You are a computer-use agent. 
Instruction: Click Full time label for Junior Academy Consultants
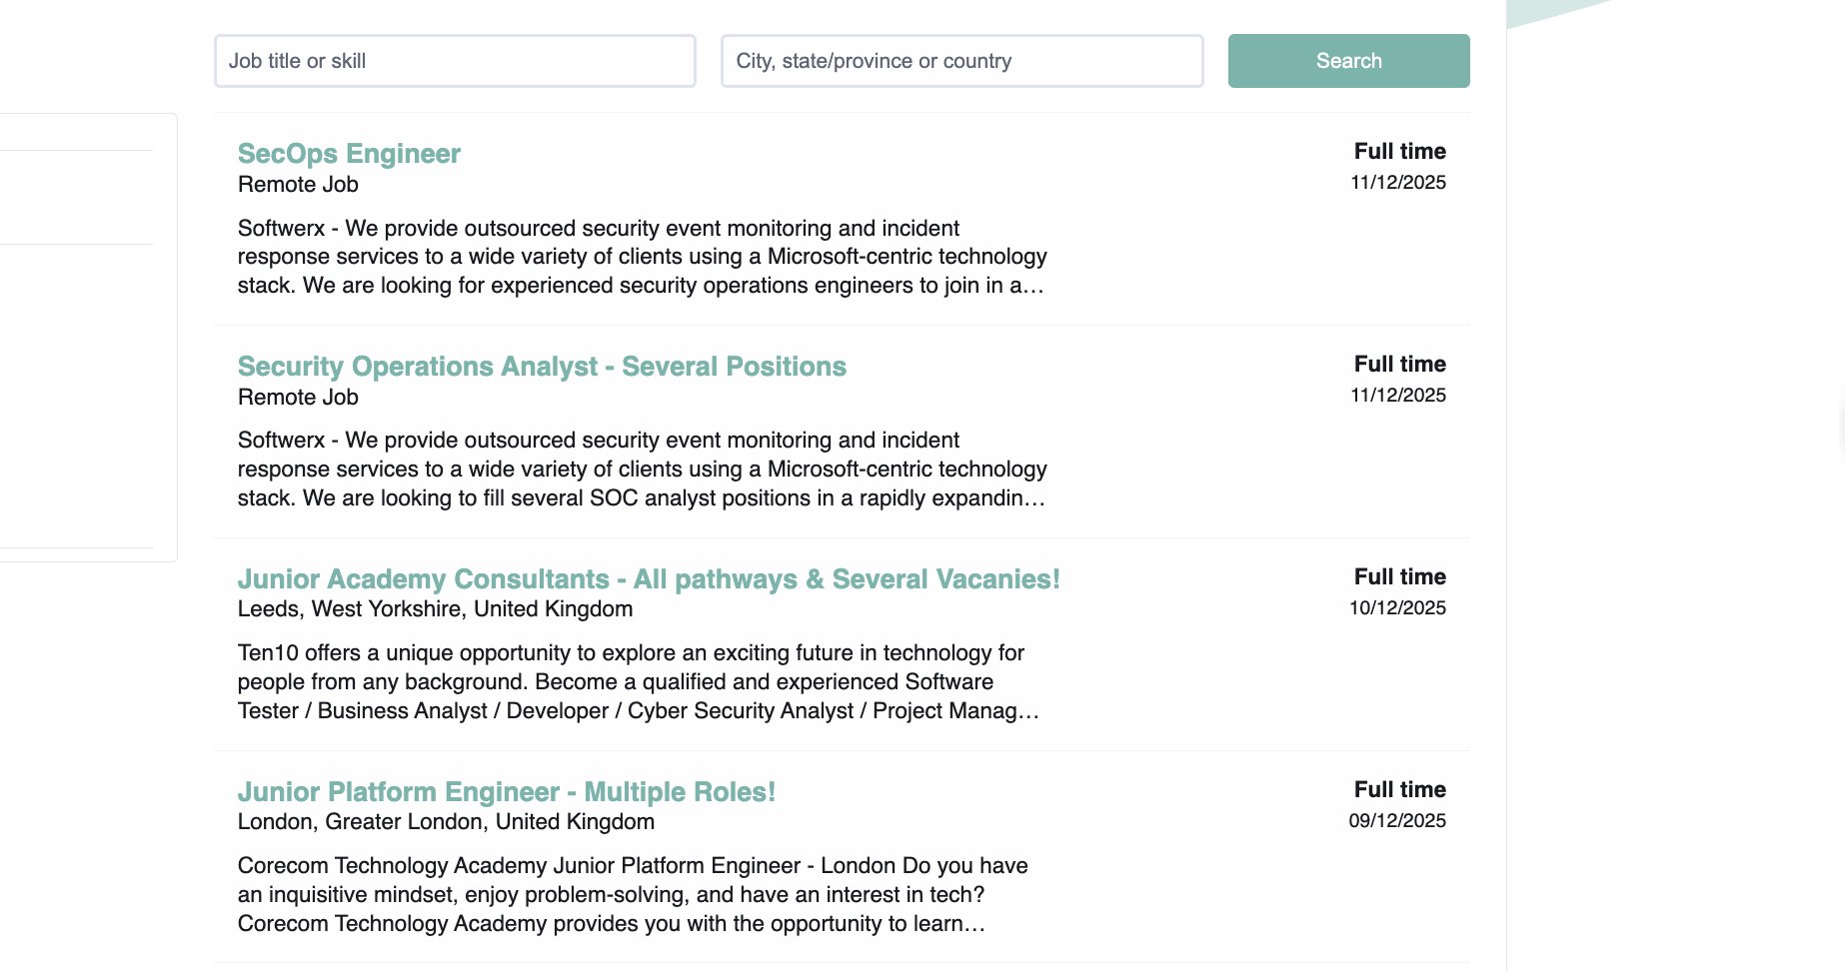pyautogui.click(x=1399, y=577)
